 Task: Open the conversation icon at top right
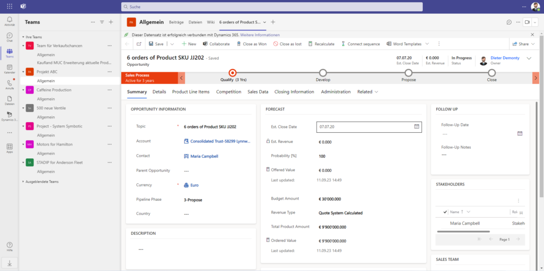pyautogui.click(x=509, y=22)
